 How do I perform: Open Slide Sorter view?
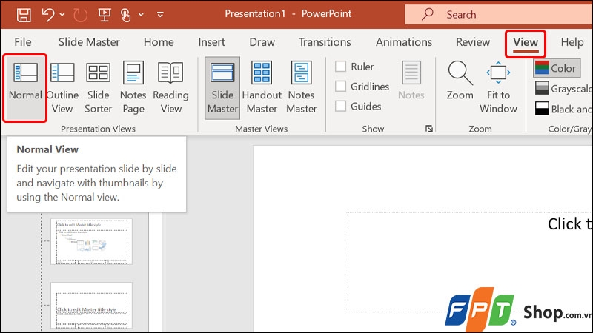point(98,87)
